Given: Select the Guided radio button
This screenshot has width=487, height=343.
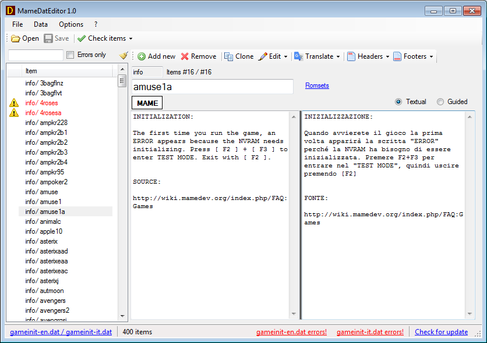Looking at the screenshot, I should pyautogui.click(x=440, y=102).
